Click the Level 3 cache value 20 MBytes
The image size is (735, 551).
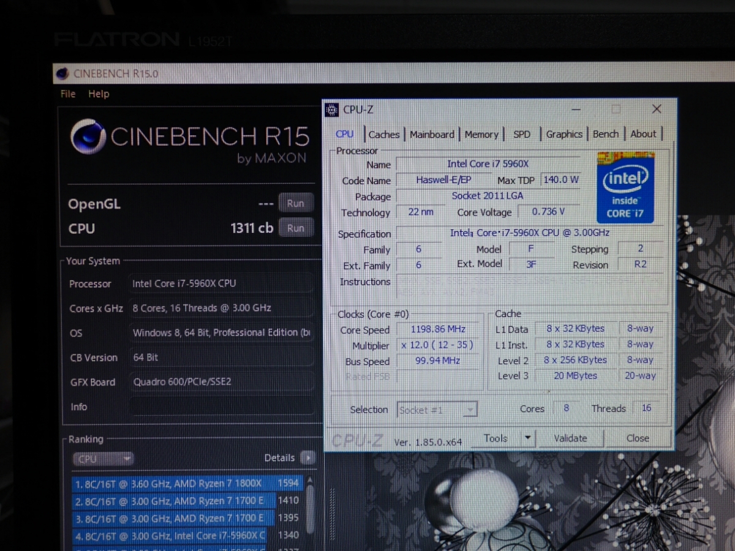coord(575,376)
